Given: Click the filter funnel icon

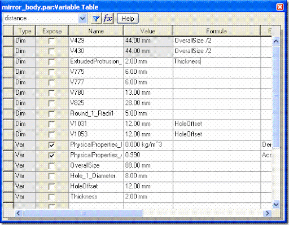Looking at the screenshot, I should [96, 19].
